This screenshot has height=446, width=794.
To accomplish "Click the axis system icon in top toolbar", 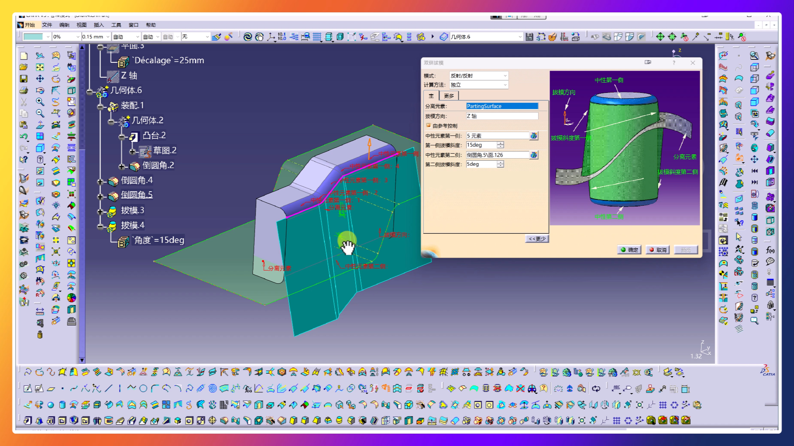I will pyautogui.click(x=271, y=37).
